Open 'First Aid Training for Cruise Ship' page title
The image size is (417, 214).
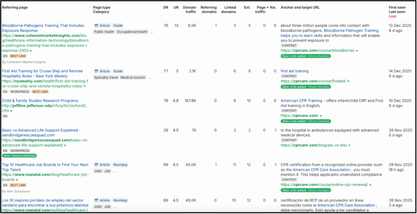[x=42, y=73]
